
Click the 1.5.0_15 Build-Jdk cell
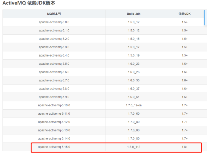[x=133, y=39]
